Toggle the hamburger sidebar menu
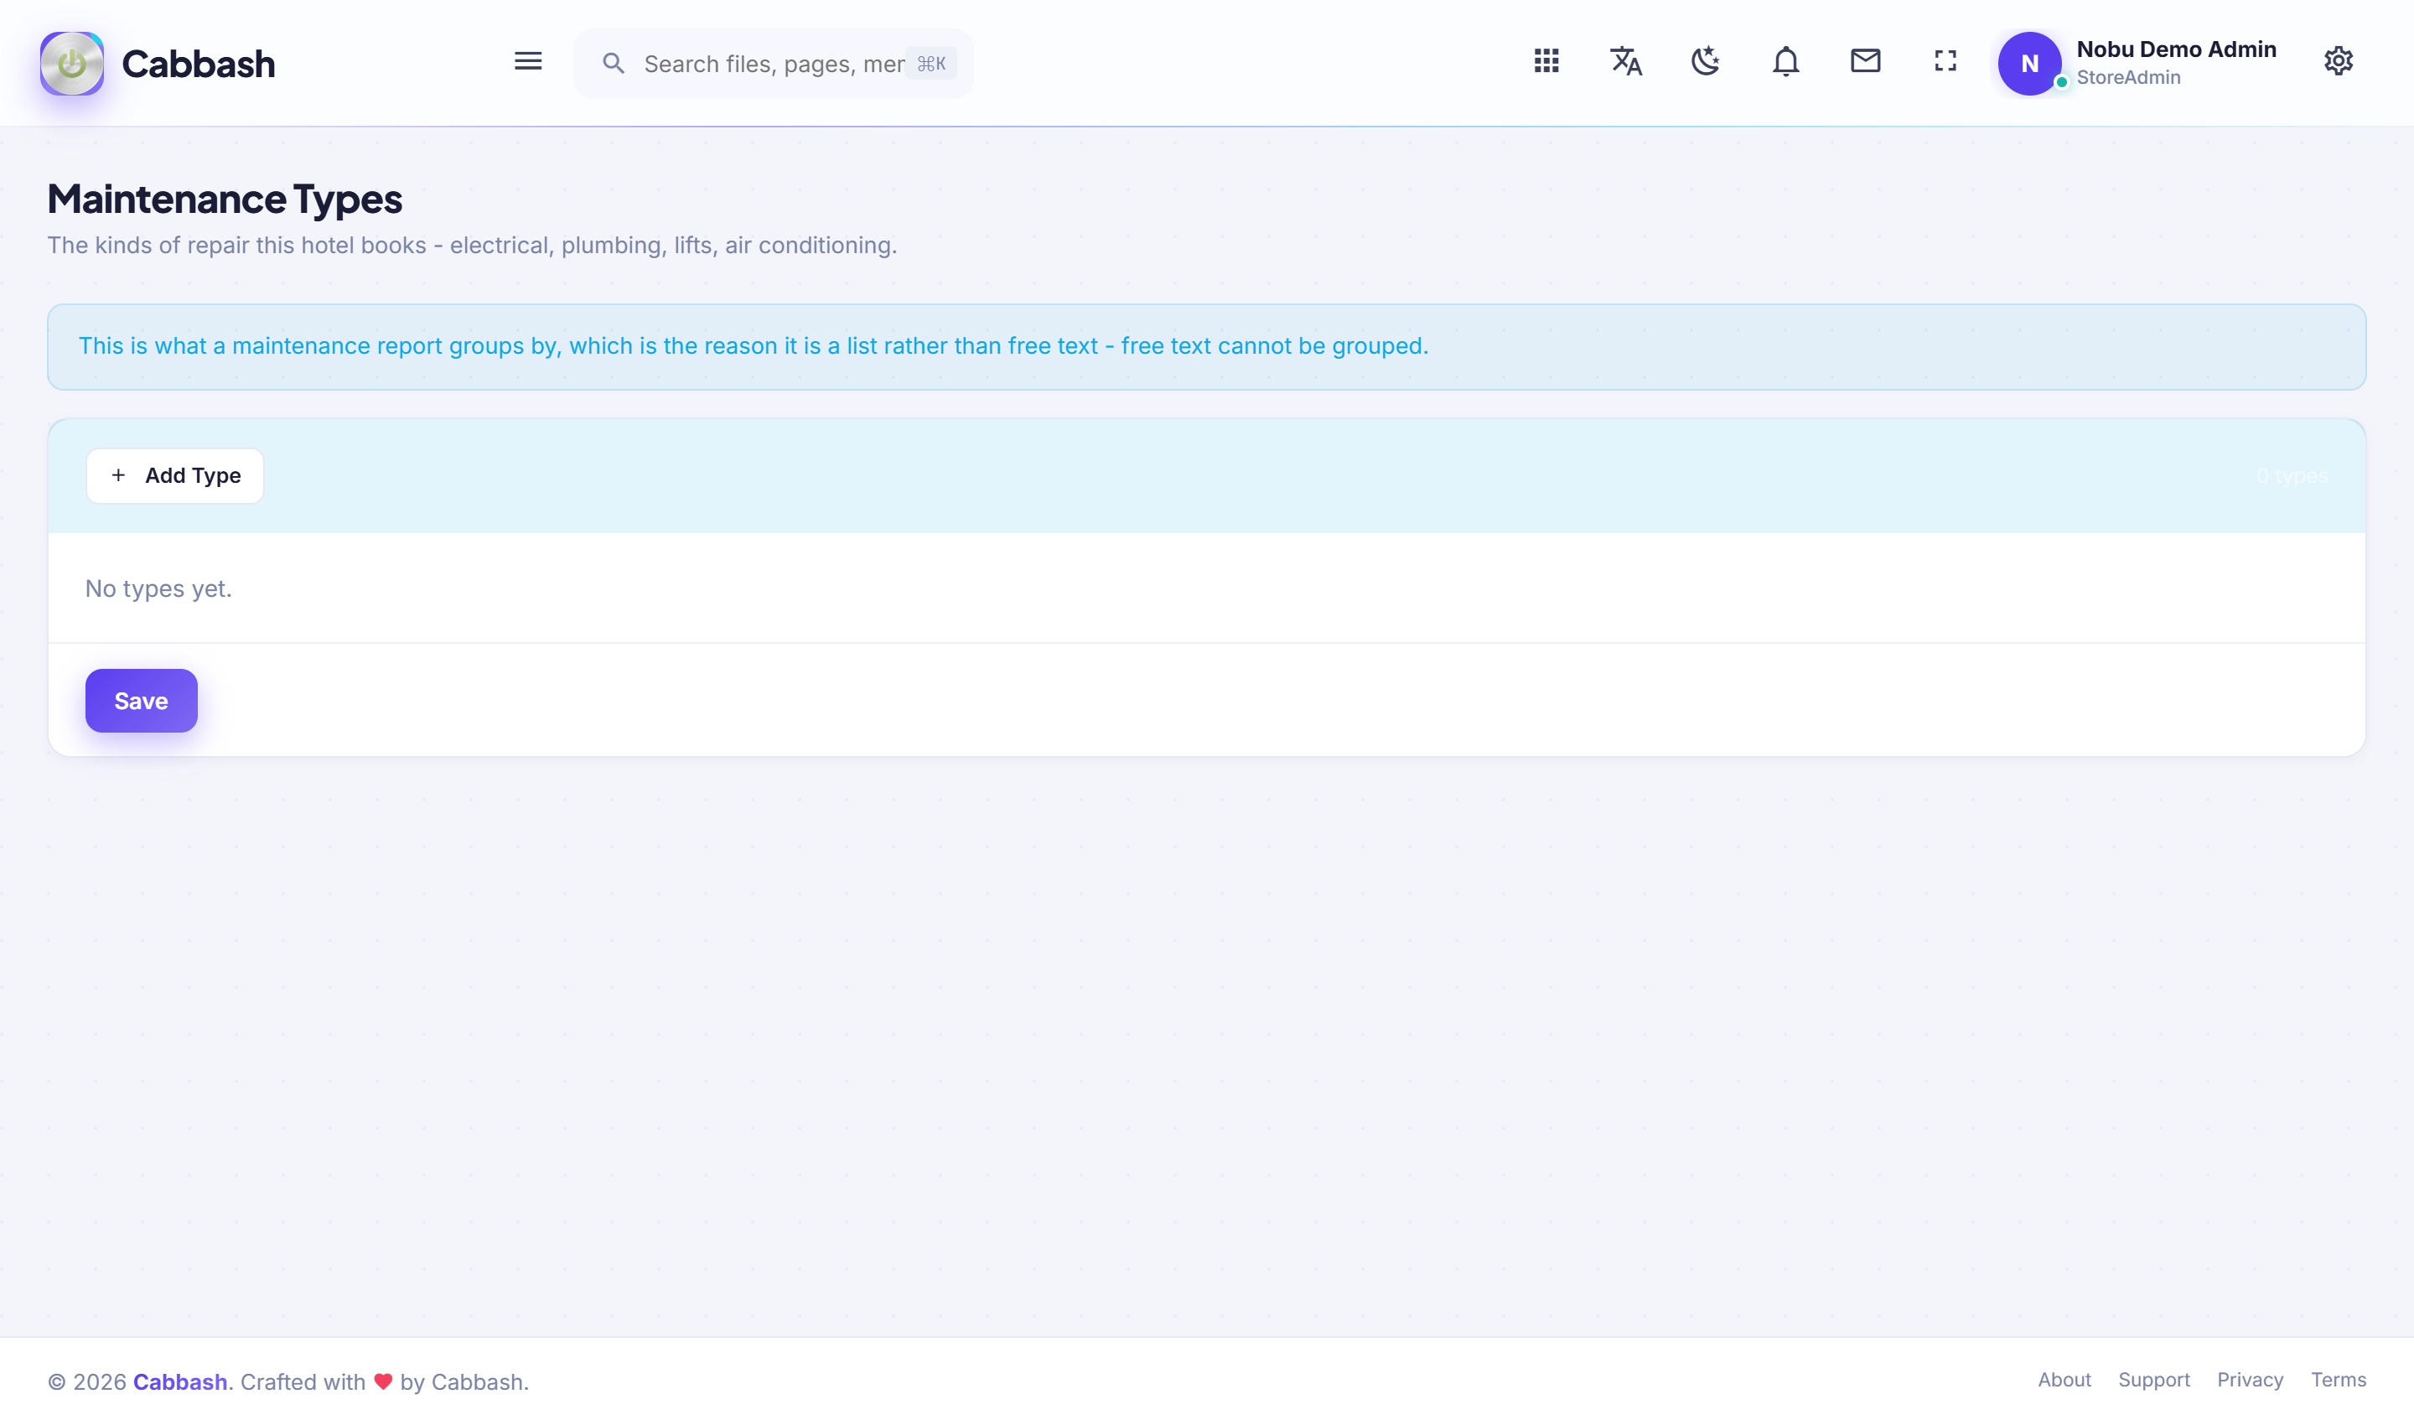 click(528, 62)
